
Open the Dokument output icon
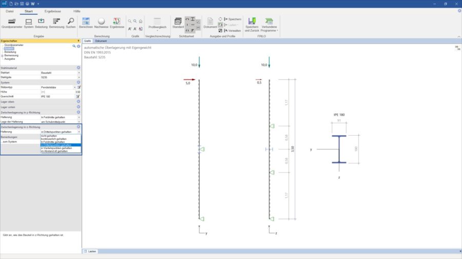[210, 23]
